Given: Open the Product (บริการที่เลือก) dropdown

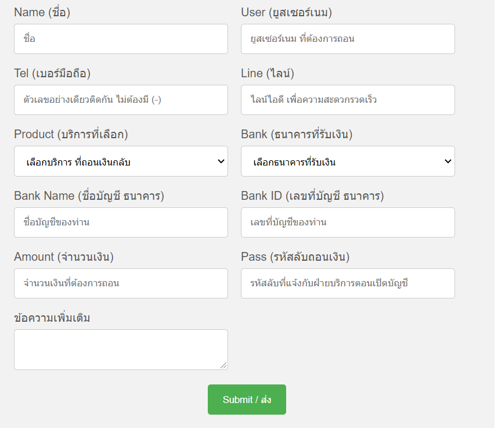Looking at the screenshot, I should 121,161.
